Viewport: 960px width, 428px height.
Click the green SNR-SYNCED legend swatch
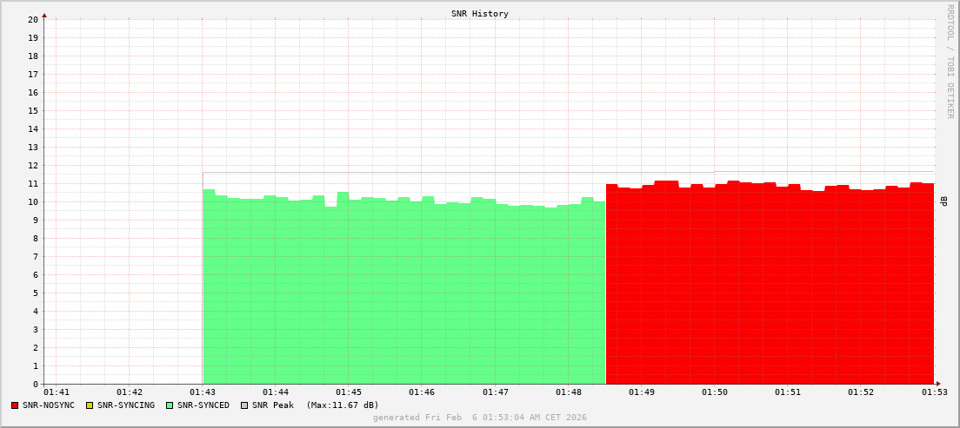tap(170, 405)
